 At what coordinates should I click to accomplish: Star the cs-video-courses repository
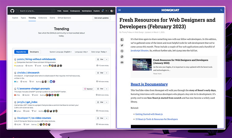pos(100,118)
